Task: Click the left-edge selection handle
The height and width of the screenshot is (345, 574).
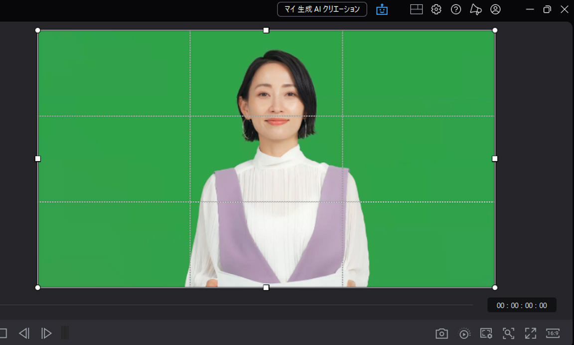Action: 38,159
